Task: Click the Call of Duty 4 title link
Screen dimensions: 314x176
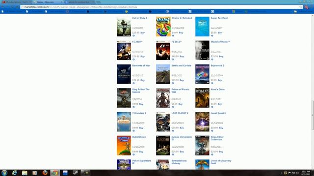Action: [x=139, y=18]
